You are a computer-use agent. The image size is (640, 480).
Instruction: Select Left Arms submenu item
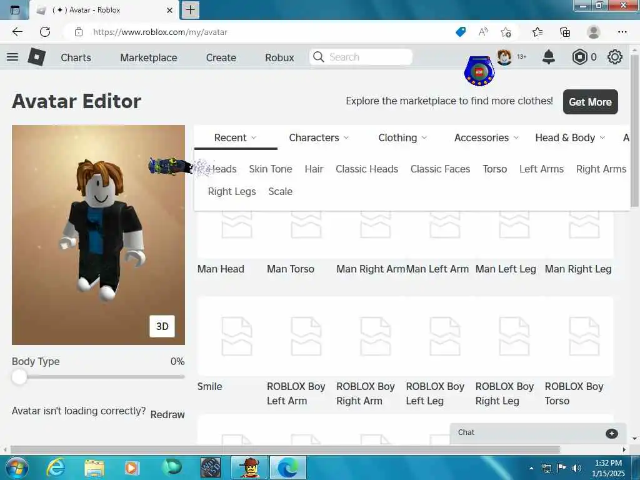[x=541, y=169]
